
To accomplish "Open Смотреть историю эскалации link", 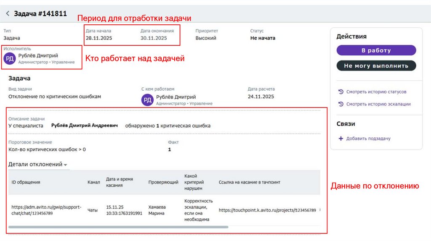I will tap(378, 104).
